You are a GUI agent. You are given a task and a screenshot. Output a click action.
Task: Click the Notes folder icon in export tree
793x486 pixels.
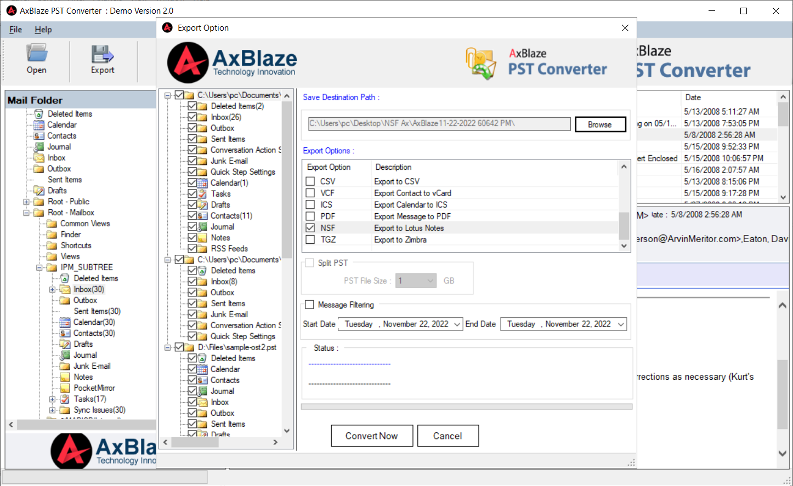[x=202, y=238]
